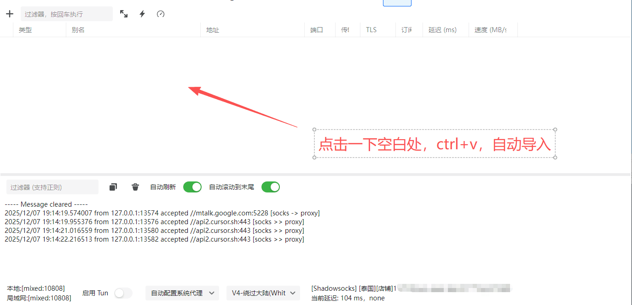The image size is (632, 305).
Task: Copy log messages with the copy icon
Action: (113, 187)
